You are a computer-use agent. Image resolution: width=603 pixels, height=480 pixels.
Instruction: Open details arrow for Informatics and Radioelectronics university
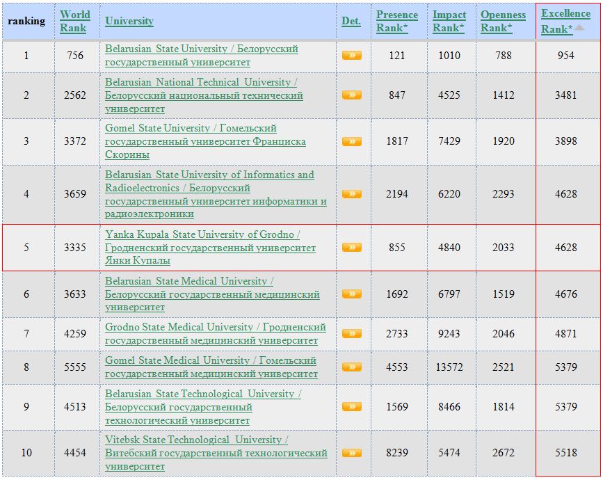tap(351, 194)
